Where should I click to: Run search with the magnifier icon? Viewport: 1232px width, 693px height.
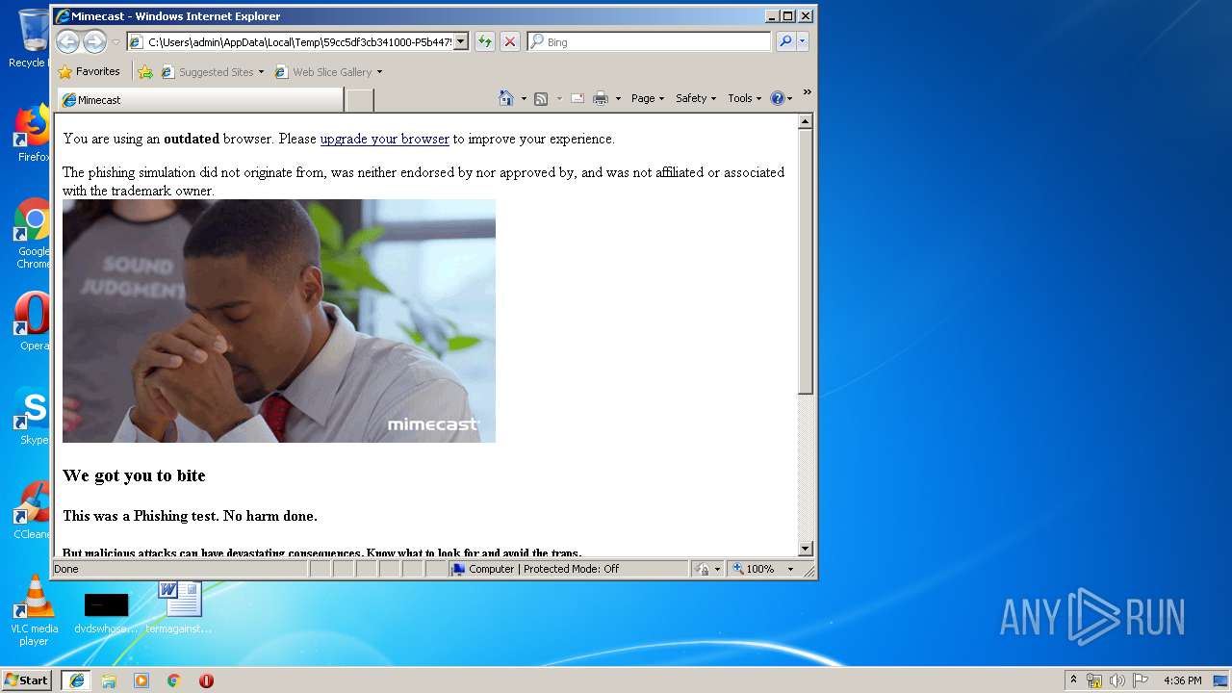click(x=785, y=41)
